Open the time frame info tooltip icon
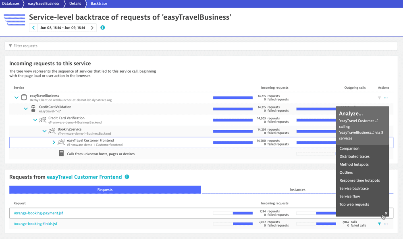The height and width of the screenshot is (239, 403). click(x=102, y=28)
